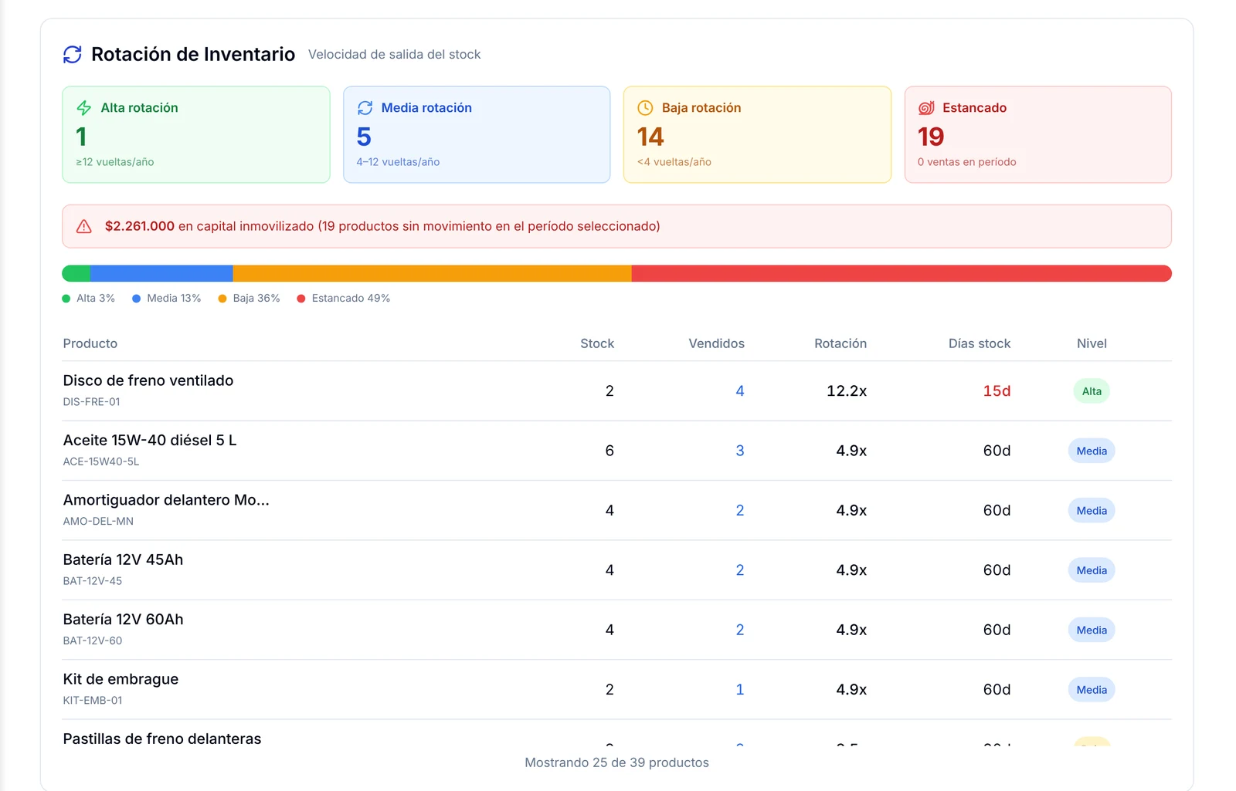This screenshot has width=1236, height=791.
Task: Click vendidos value 1 for Kit de embrague
Action: point(740,690)
